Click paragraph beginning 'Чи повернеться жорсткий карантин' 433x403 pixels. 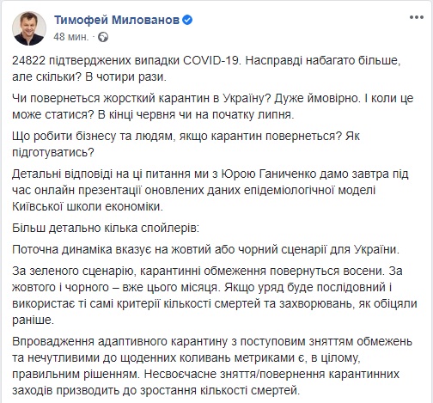click(x=213, y=107)
